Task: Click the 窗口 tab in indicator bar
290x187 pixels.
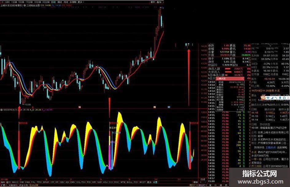Action: pyautogui.click(x=8, y=182)
